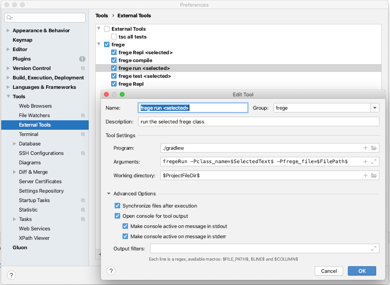Screen dimensions: 390x285
Task: Collapse the Advanced Options section
Action: [x=109, y=194]
